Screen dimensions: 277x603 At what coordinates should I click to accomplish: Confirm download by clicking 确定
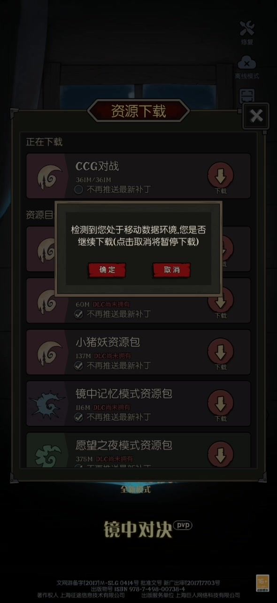pyautogui.click(x=107, y=270)
